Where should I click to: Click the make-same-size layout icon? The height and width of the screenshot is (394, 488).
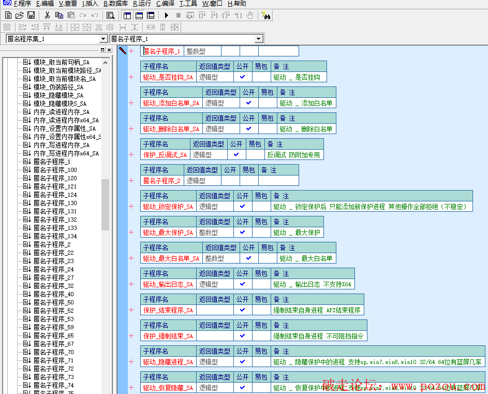coord(174,27)
